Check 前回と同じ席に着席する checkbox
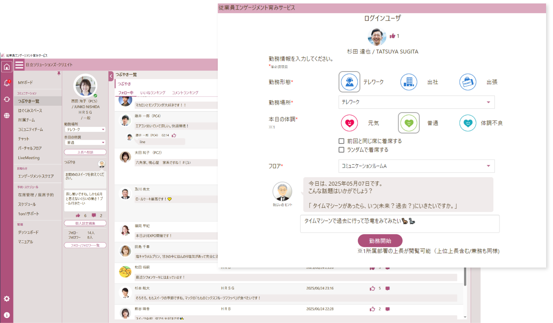This screenshot has height=323, width=553. pos(341,141)
